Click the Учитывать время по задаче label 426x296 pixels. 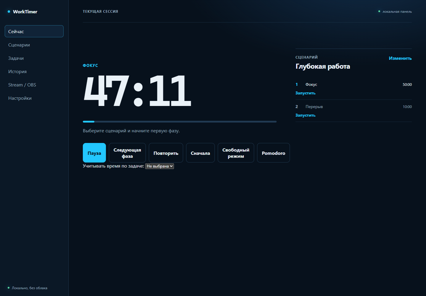tap(114, 166)
